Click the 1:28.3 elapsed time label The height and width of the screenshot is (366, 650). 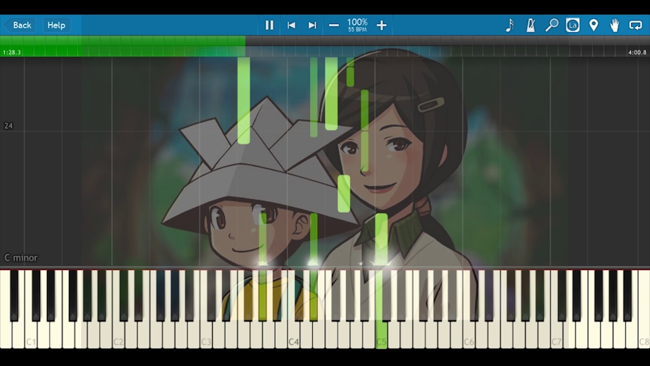coord(12,52)
